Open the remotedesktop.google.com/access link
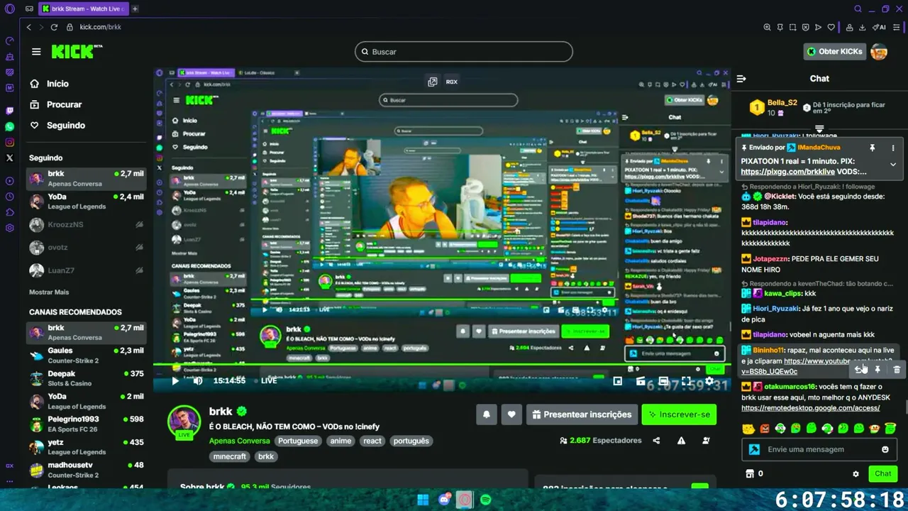Viewport: 908px width, 511px height. [x=810, y=408]
